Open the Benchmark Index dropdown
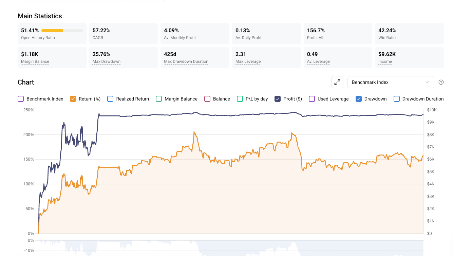This screenshot has height=256, width=453. coord(387,82)
